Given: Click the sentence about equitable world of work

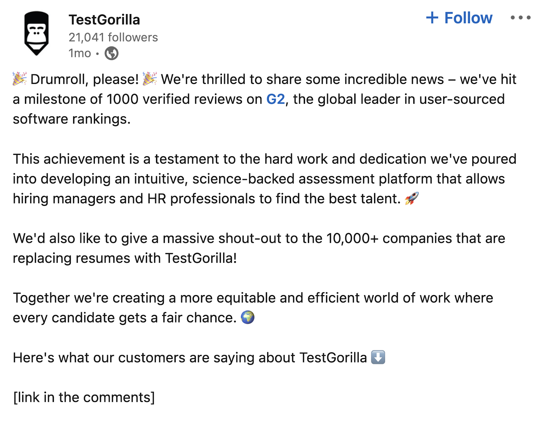Looking at the screenshot, I should (x=253, y=298).
